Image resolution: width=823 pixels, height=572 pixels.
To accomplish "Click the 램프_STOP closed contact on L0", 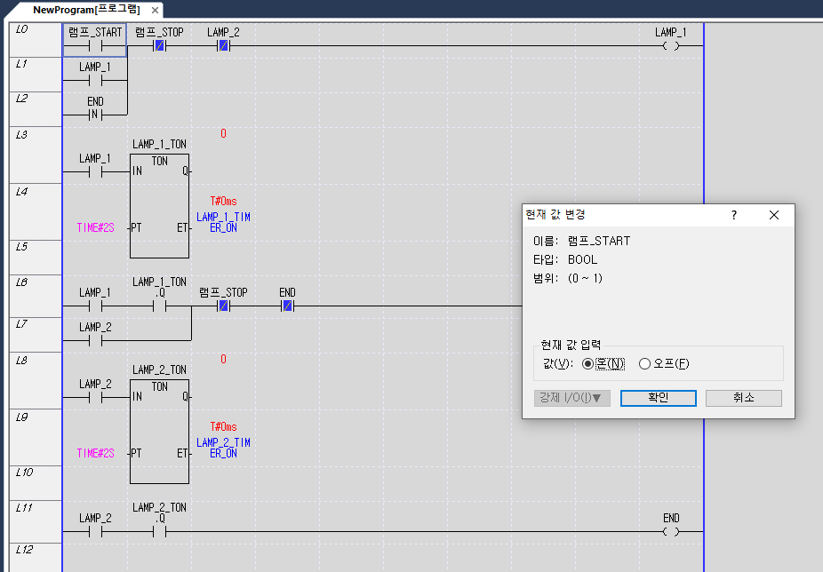I will 160,45.
